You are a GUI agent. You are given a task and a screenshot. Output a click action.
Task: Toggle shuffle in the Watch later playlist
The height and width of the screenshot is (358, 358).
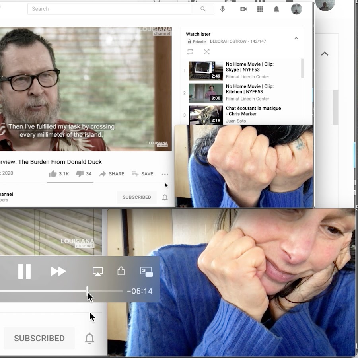point(206,52)
